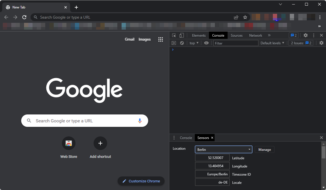326x190 pixels.
Task: Open DevTools settings gear
Action: tap(306, 35)
